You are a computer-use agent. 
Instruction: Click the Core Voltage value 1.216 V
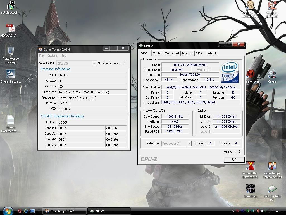click(209, 80)
